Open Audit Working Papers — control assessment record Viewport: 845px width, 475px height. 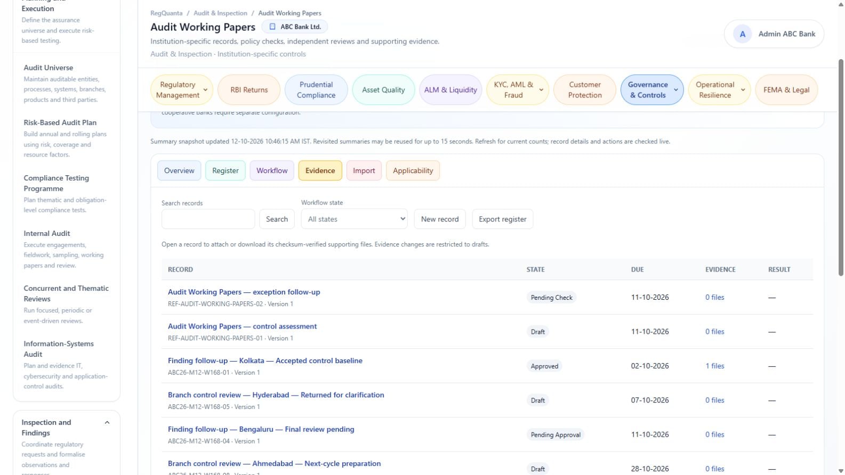click(243, 326)
